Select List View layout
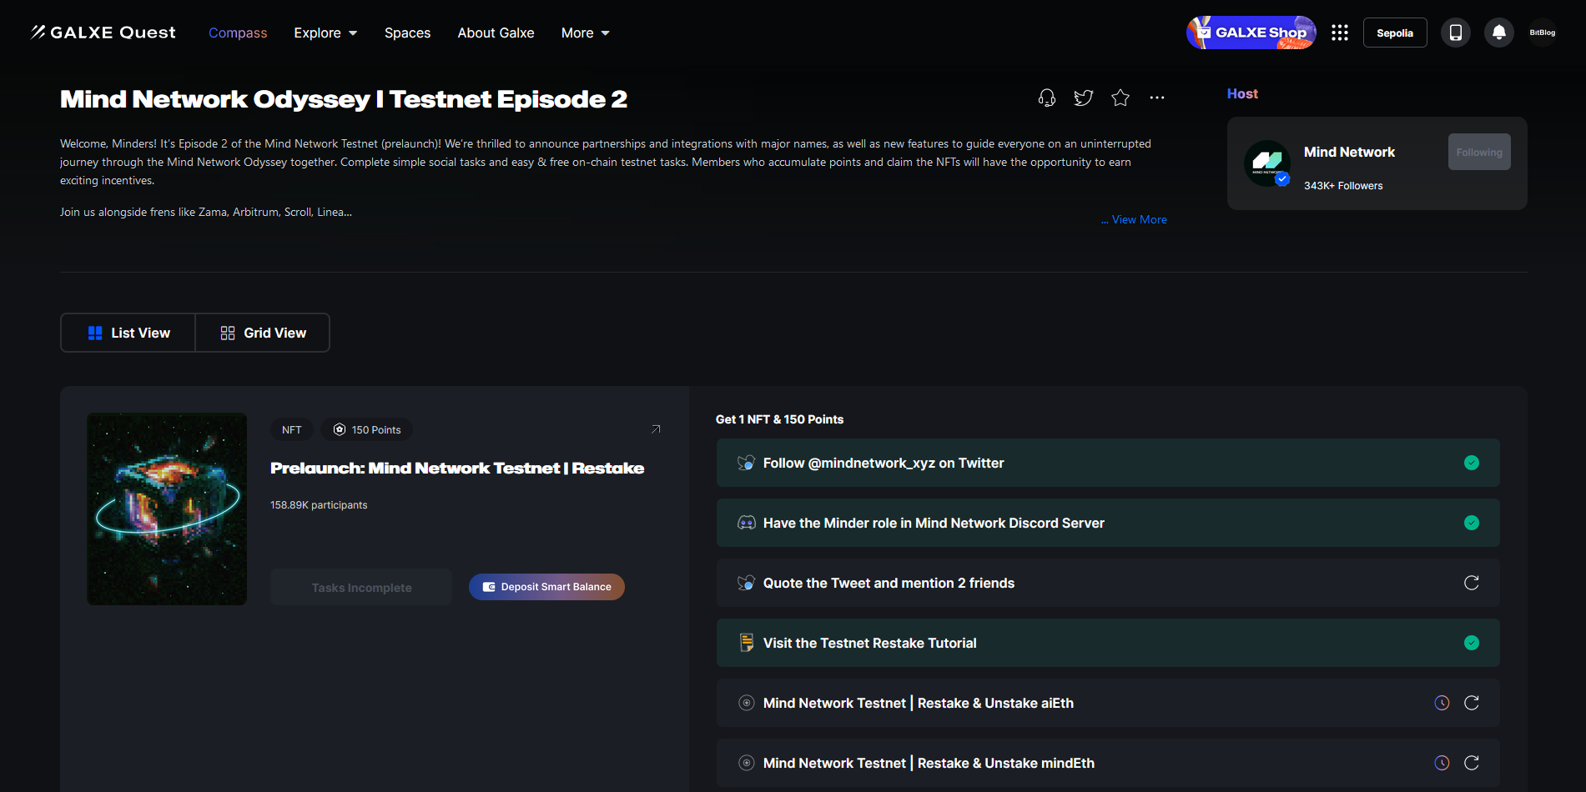The height and width of the screenshot is (792, 1586). (128, 333)
